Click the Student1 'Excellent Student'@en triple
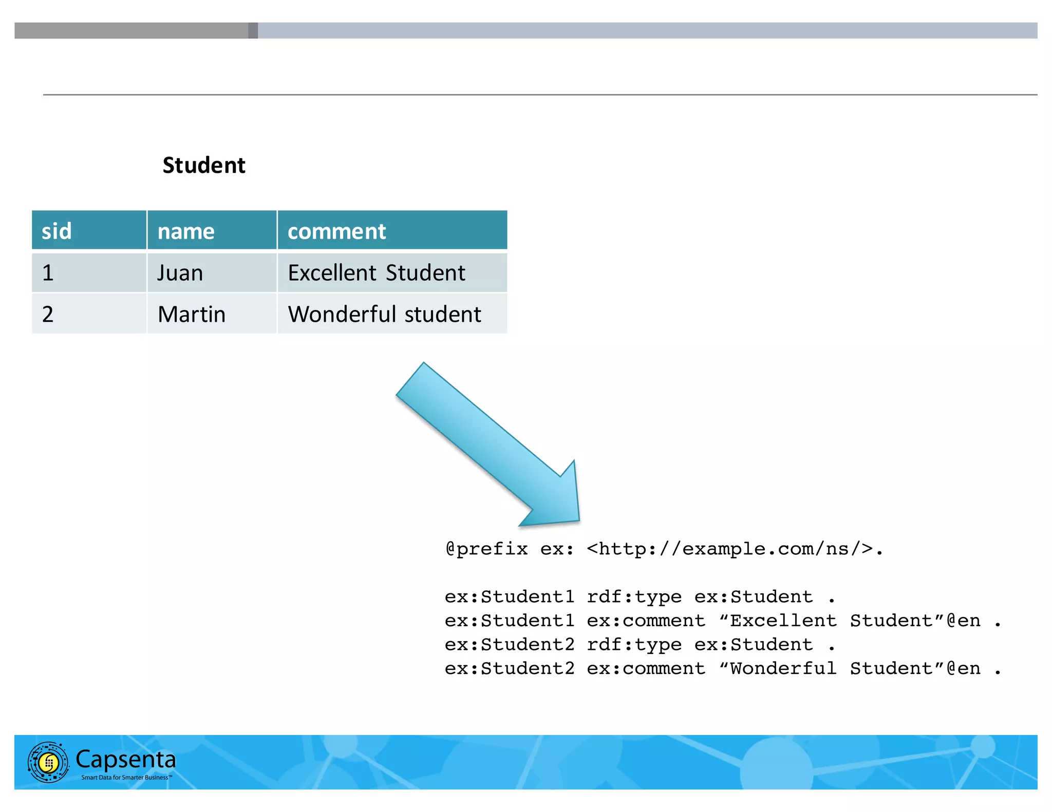Screen dimensions: 1052x812 [x=723, y=621]
